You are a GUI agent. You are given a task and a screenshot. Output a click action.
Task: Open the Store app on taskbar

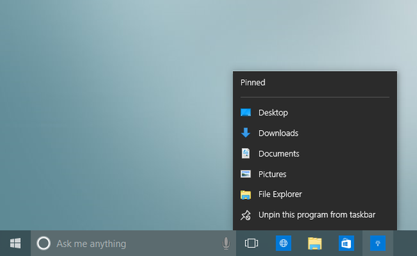pyautogui.click(x=346, y=243)
